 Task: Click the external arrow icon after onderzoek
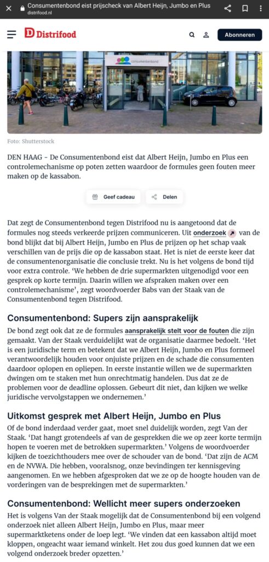[232, 233]
